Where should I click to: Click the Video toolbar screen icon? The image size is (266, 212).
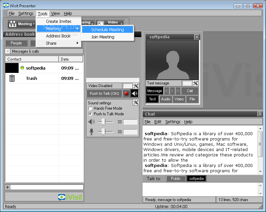click(x=100, y=23)
